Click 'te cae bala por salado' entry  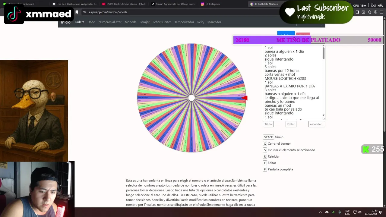283,109
